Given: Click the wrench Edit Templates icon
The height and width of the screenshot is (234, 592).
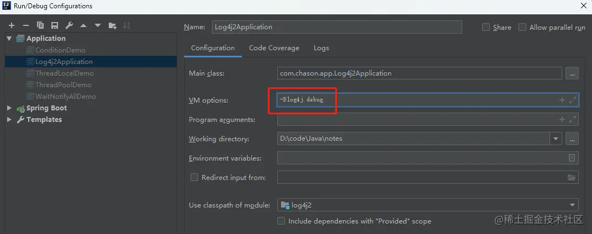Looking at the screenshot, I should [x=69, y=25].
